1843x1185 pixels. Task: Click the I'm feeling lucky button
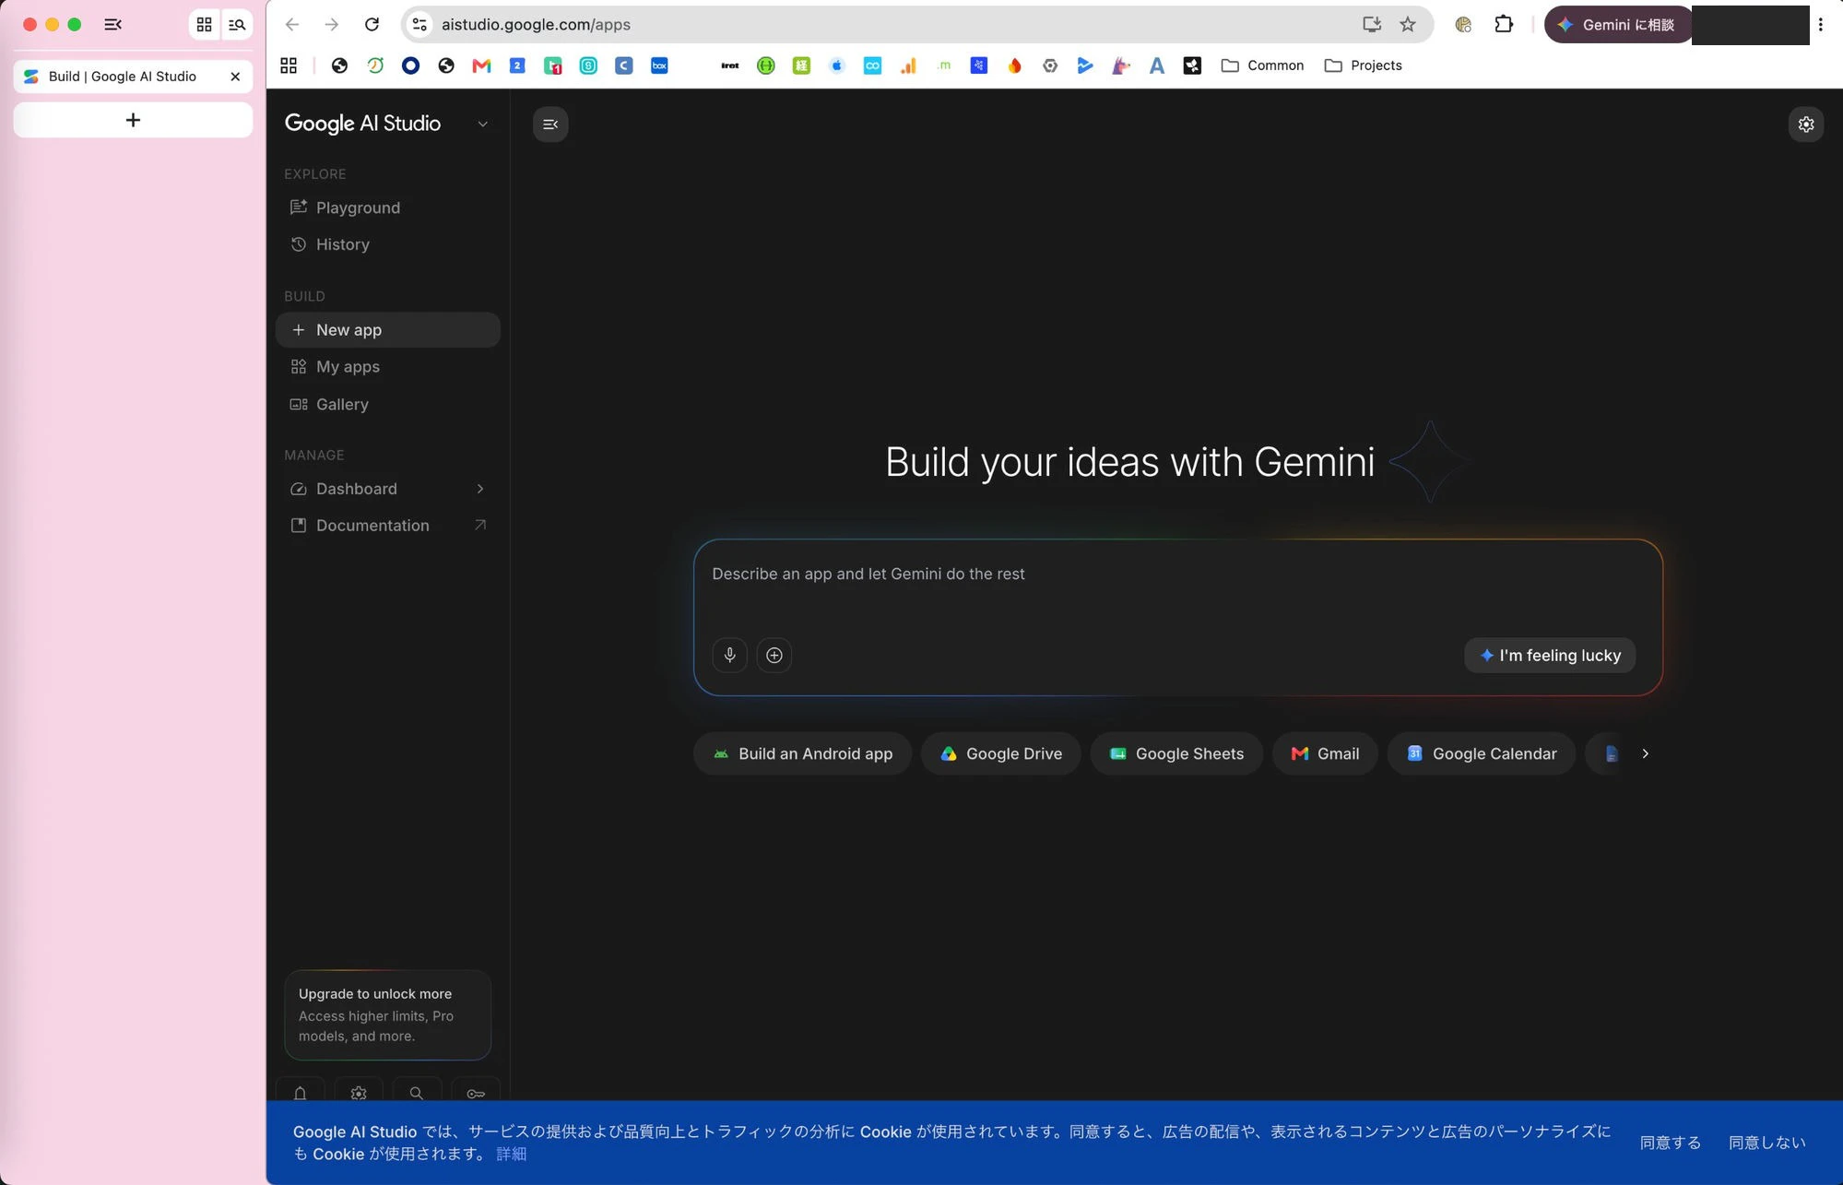click(1550, 656)
